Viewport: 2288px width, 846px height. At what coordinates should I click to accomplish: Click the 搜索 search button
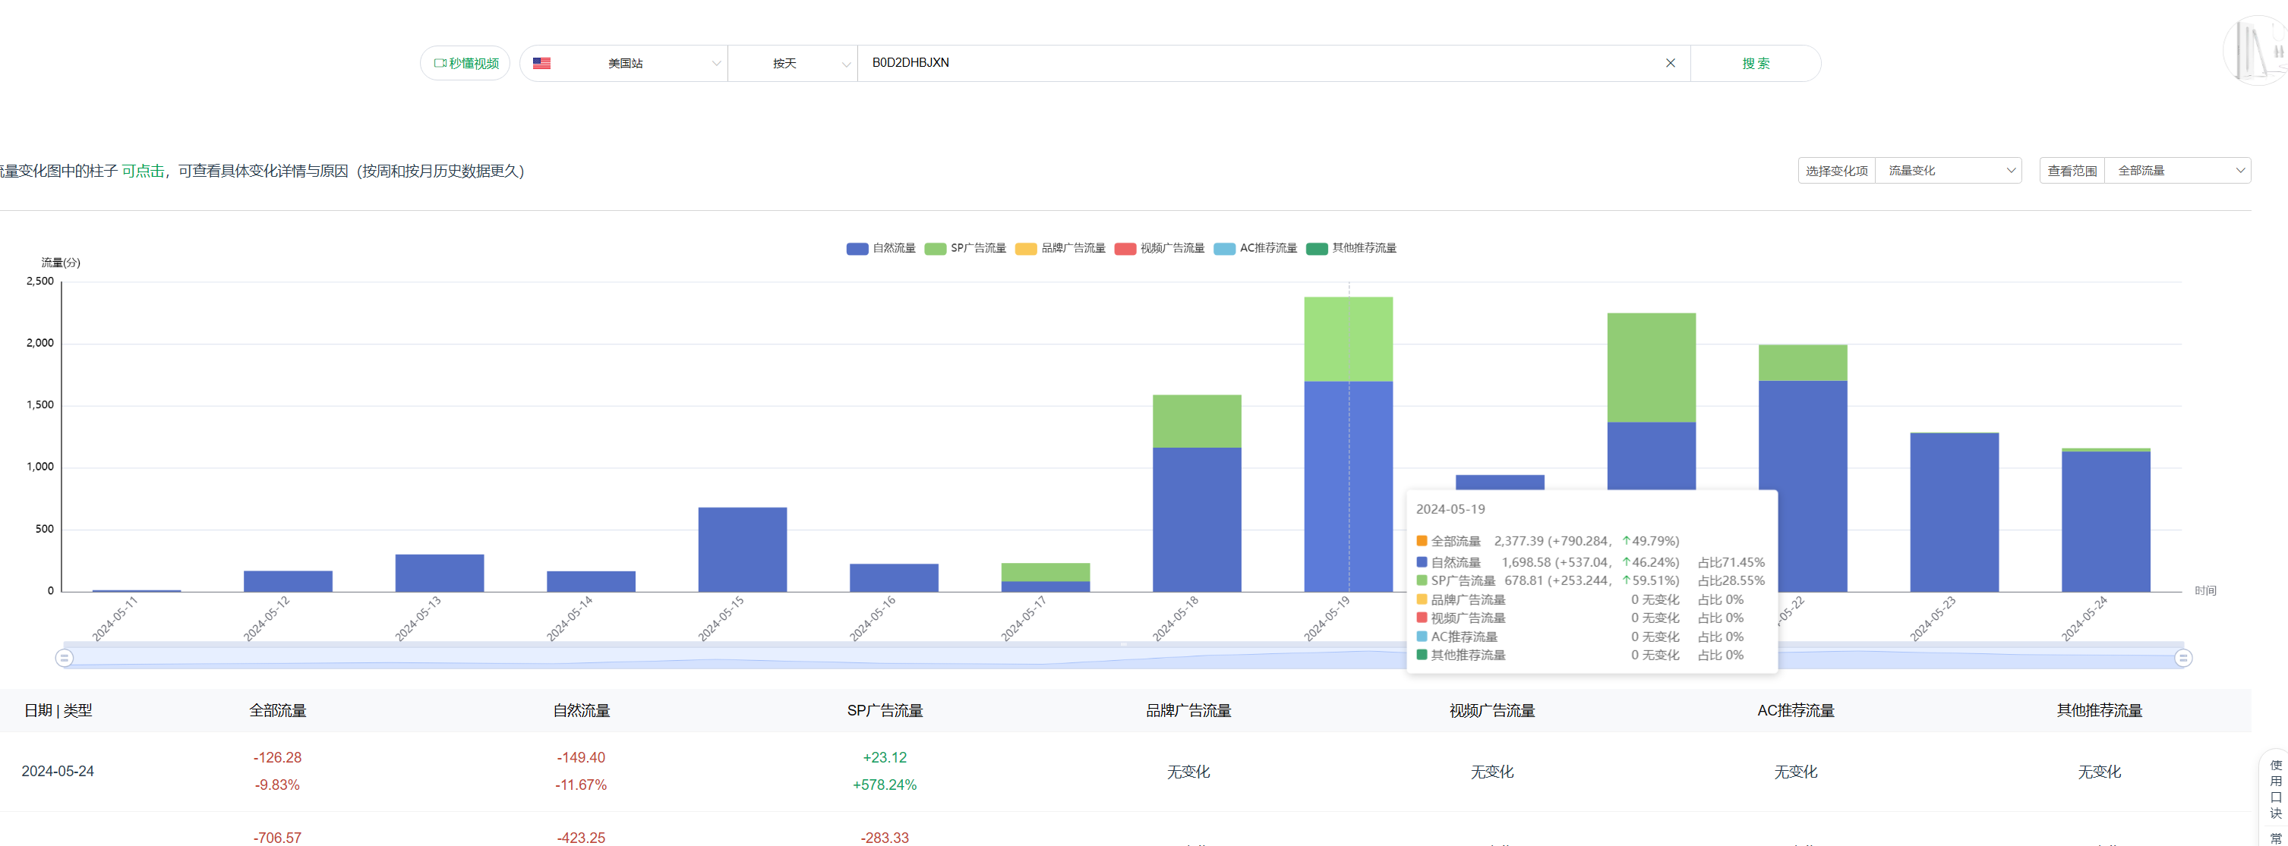pyautogui.click(x=1754, y=62)
